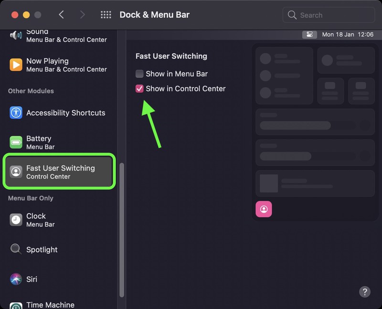Screen dimensions: 382x309
Task: Select the Clock icon in sidebar
Action: pos(16,219)
